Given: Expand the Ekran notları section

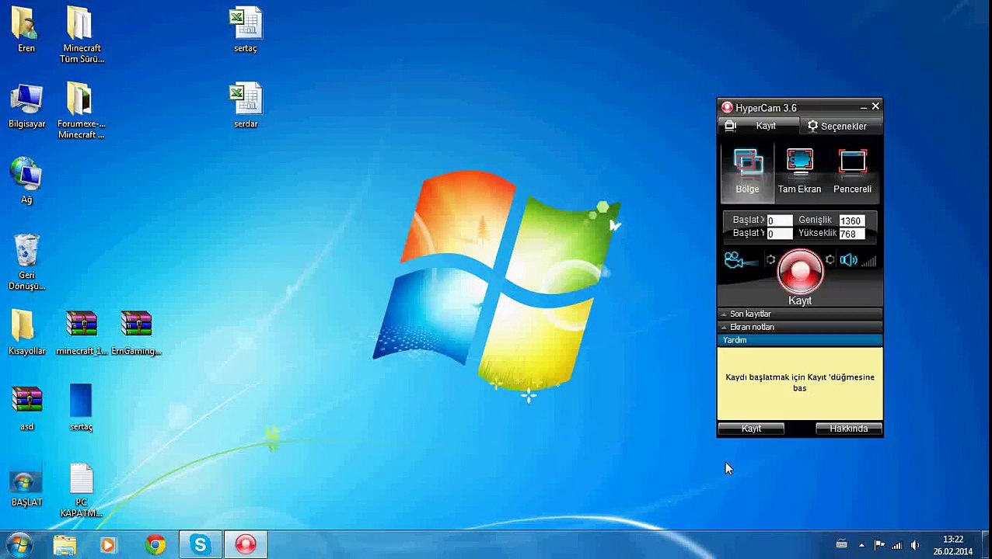Looking at the screenshot, I should click(799, 327).
